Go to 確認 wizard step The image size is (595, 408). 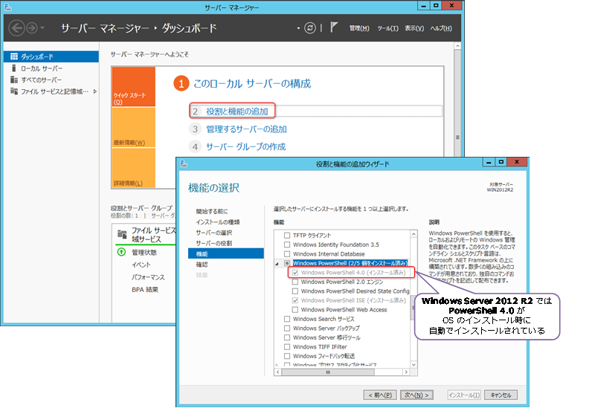click(x=202, y=265)
